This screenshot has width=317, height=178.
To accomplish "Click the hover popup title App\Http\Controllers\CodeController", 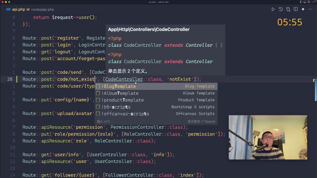I will pos(149,29).
